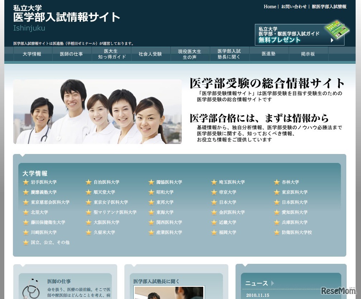
Task: Click Home in the top menu
Action: [x=270, y=6]
